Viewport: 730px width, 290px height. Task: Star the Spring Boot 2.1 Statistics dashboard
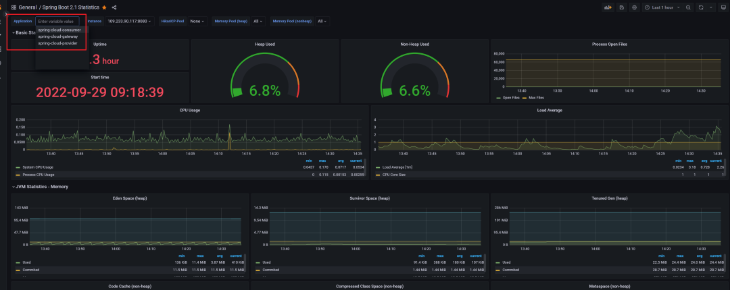tap(104, 7)
